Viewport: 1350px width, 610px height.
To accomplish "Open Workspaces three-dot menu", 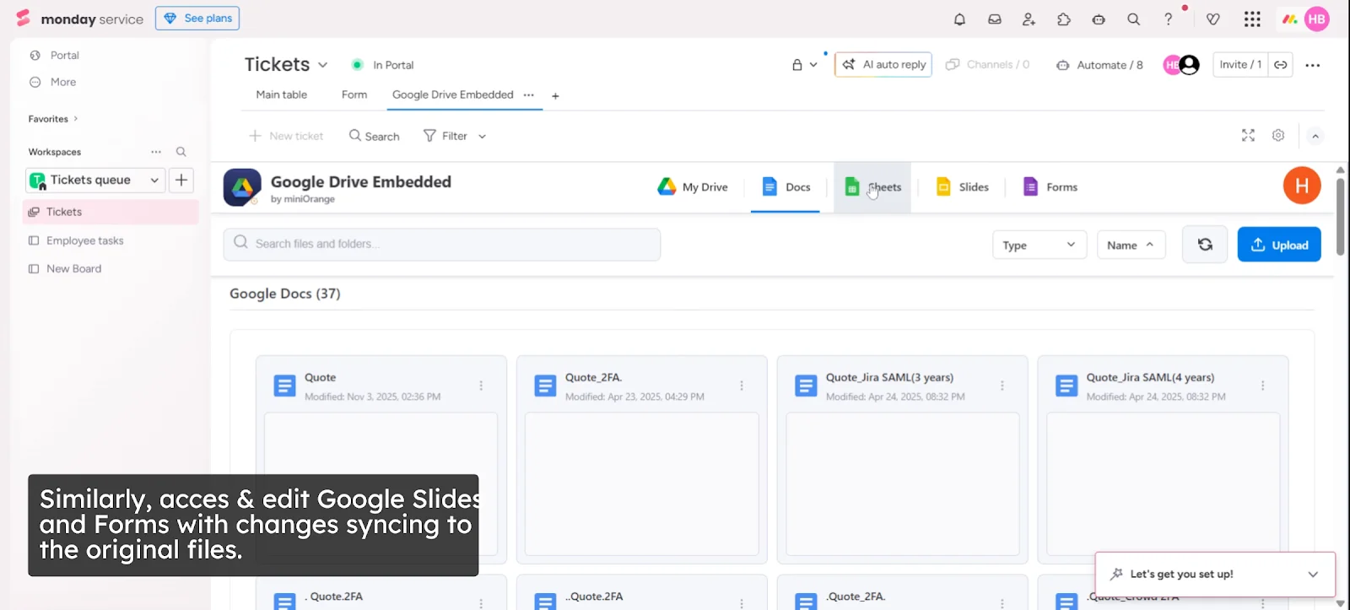I will pyautogui.click(x=156, y=152).
